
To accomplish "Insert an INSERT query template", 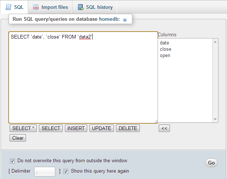I will [76, 128].
